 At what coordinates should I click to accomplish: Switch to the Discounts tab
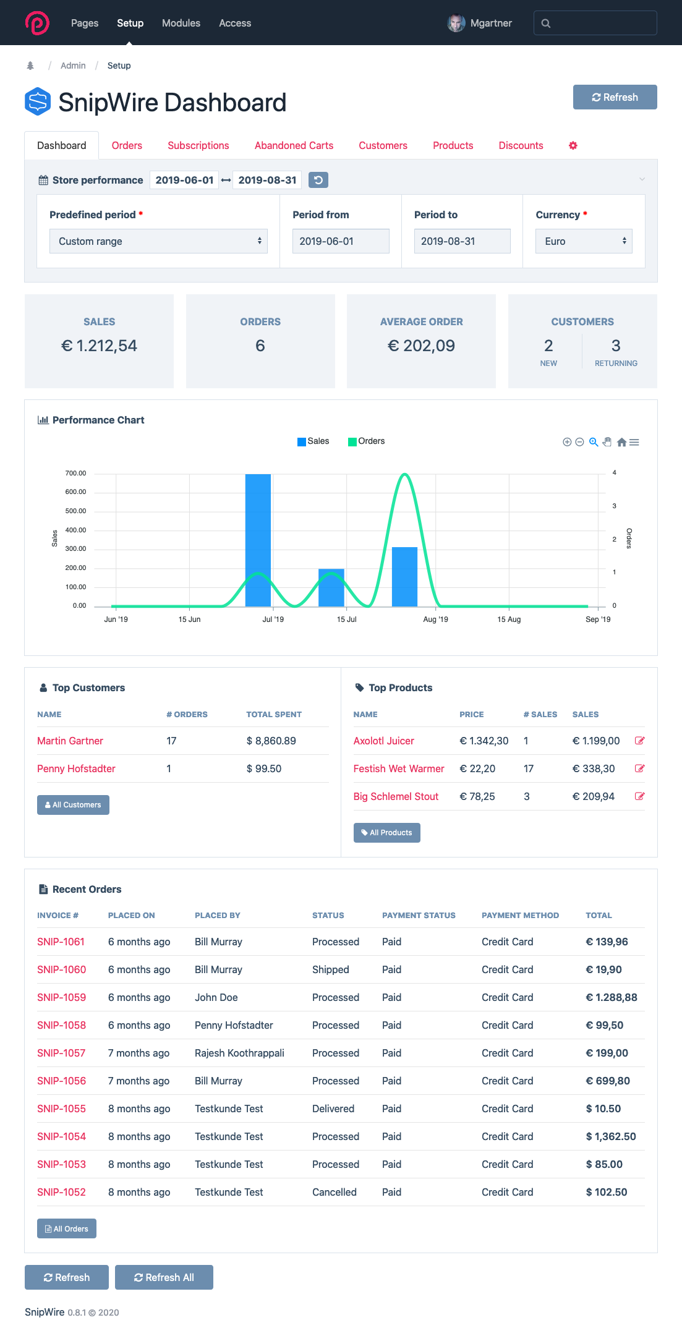click(521, 145)
